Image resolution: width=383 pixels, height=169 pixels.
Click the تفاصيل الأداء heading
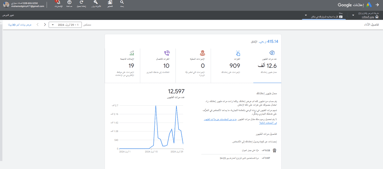click(372, 24)
